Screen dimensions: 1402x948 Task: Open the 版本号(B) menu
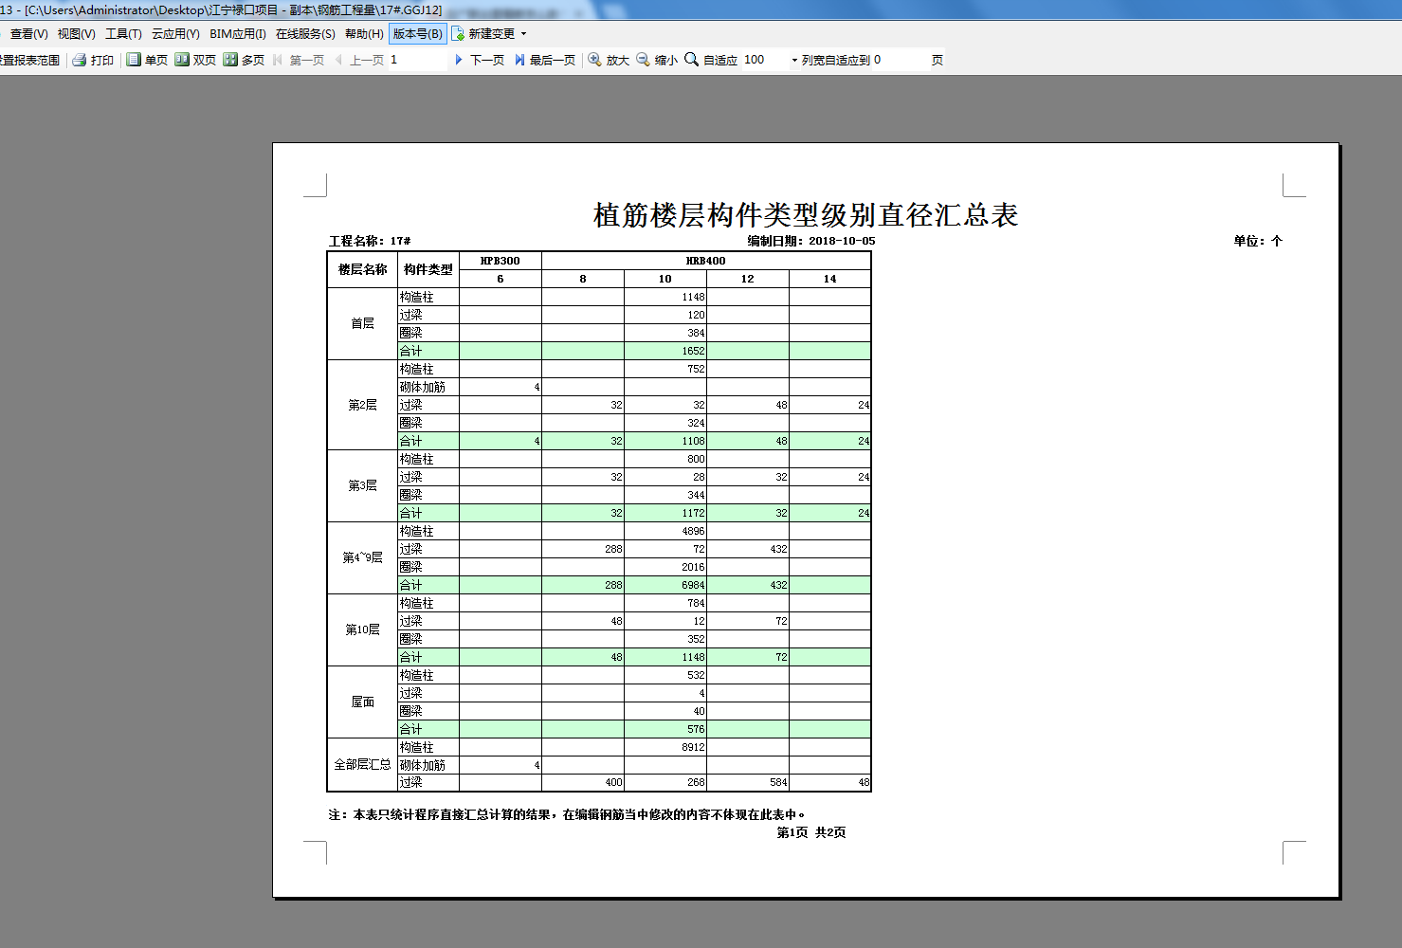(418, 34)
